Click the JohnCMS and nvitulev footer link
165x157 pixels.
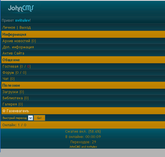coord(83,147)
